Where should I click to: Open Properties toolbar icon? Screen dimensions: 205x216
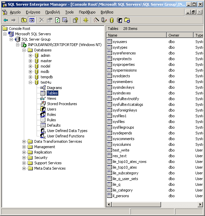pos(50,20)
